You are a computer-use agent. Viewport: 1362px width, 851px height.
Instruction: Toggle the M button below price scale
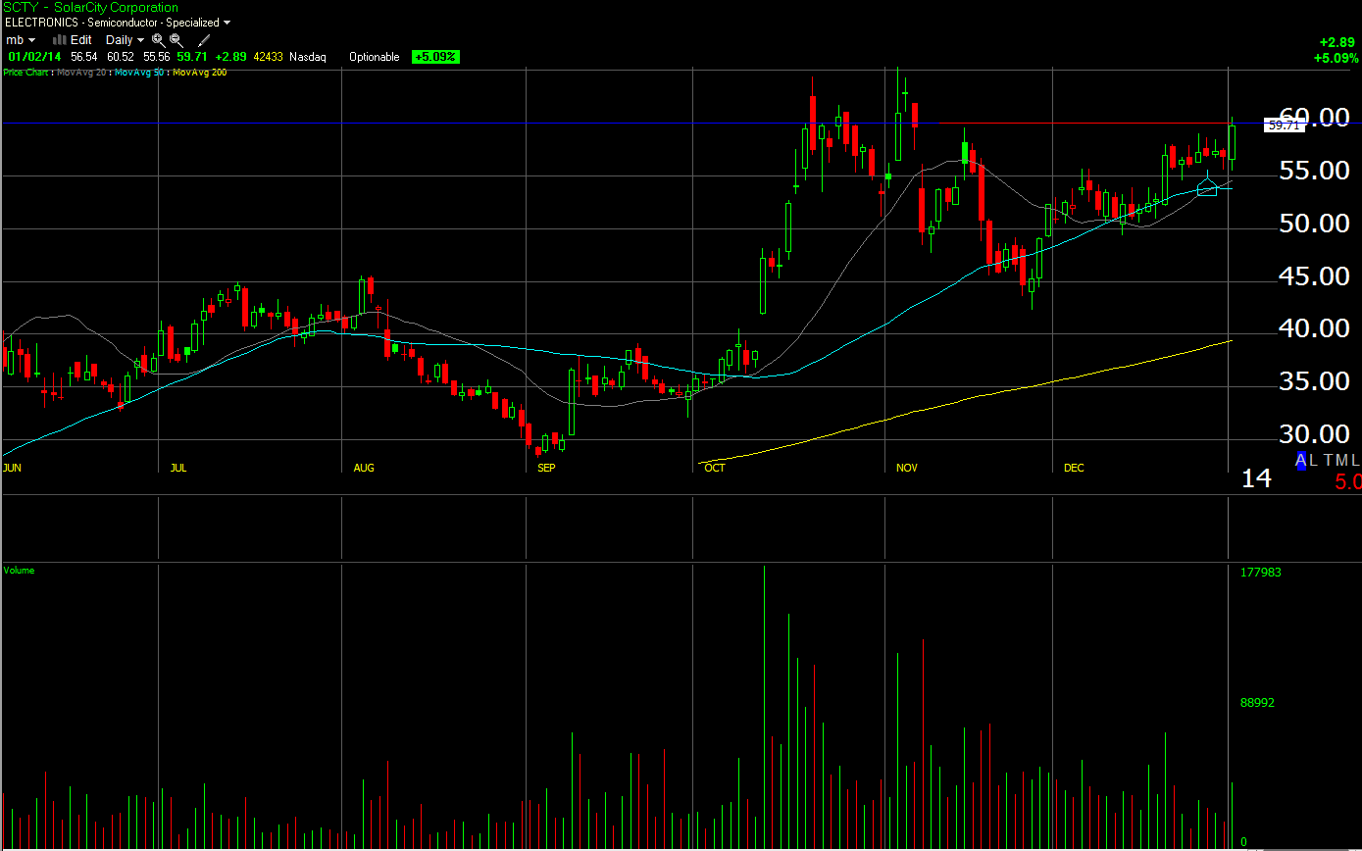click(1342, 461)
